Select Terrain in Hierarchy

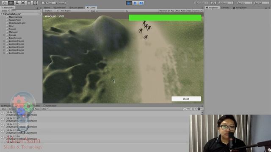point(12,29)
